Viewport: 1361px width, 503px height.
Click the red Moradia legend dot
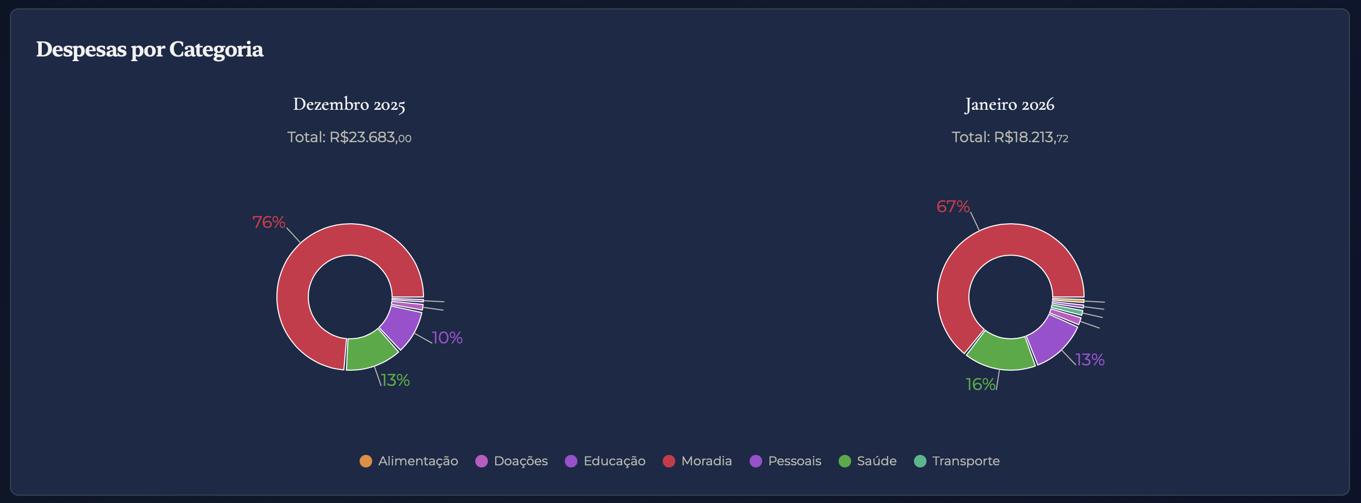(x=669, y=461)
